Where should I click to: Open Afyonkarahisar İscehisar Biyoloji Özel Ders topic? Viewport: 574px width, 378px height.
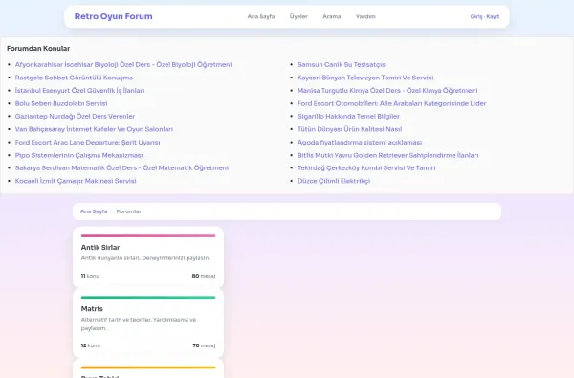coord(123,64)
